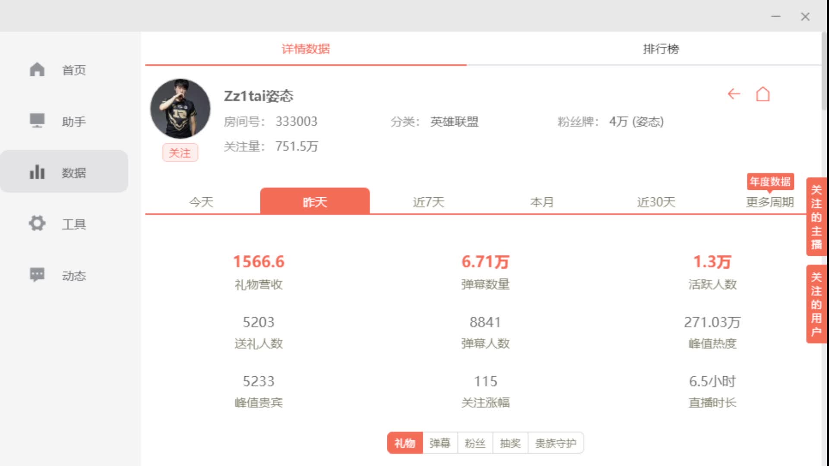Open 动态 chat bubble icon
The width and height of the screenshot is (829, 466).
tap(37, 275)
